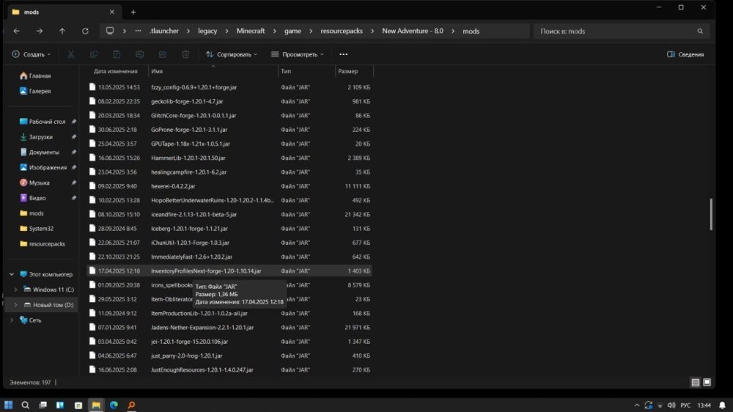Switch to details list view icon
The width and height of the screenshot is (733, 412).
point(695,382)
